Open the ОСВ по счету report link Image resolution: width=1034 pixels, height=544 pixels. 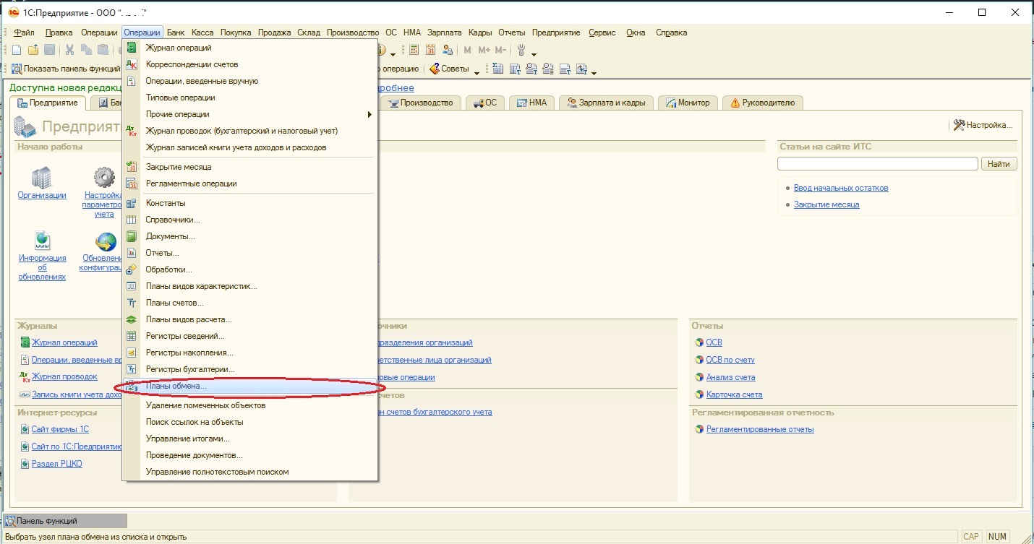pyautogui.click(x=730, y=360)
